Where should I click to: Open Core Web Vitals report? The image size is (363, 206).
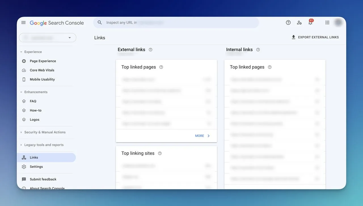pos(42,70)
